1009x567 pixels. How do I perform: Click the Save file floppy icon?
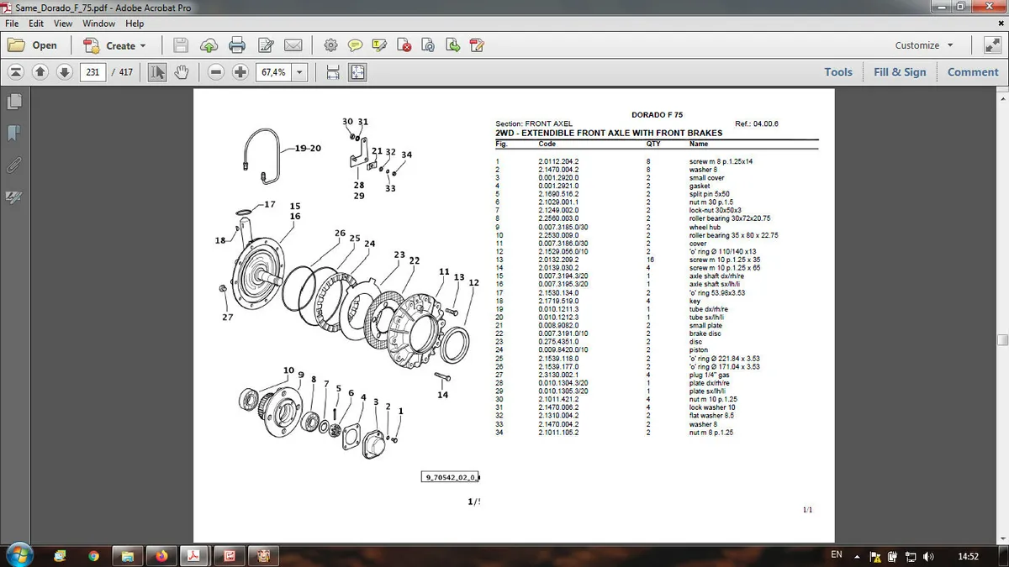coord(181,45)
